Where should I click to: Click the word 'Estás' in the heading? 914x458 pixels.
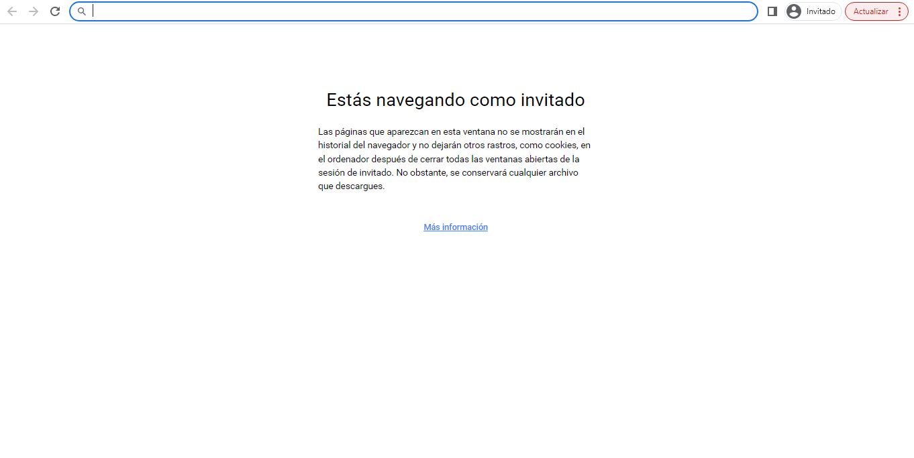tap(348, 100)
